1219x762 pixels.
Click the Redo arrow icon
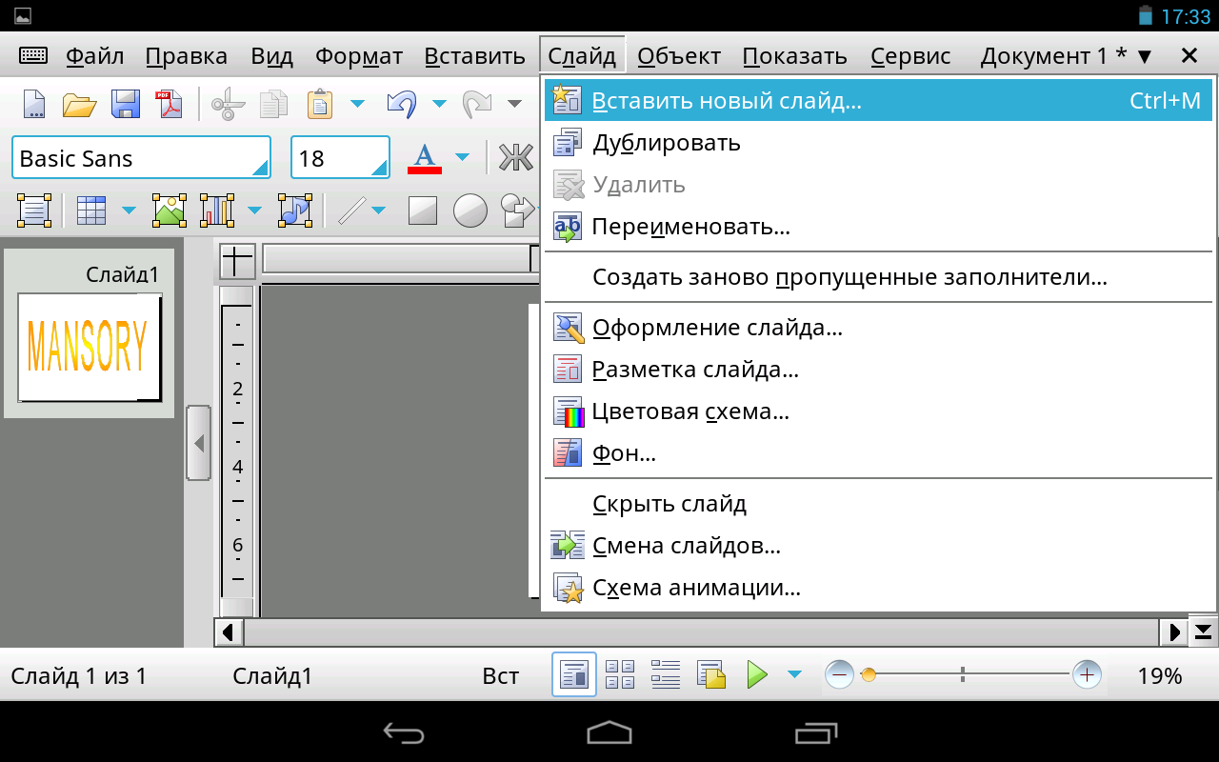pyautogui.click(x=476, y=103)
